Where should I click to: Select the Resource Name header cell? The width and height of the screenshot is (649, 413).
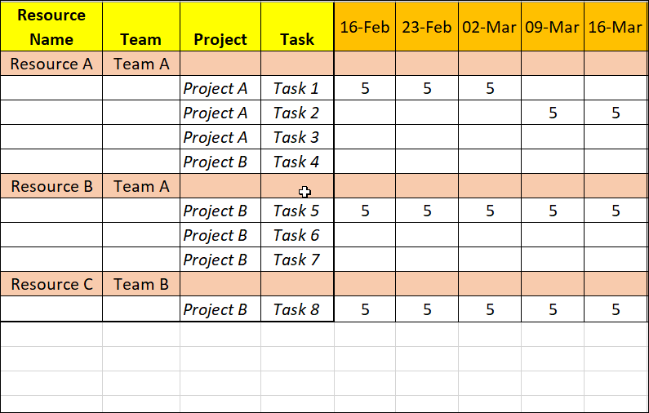[51, 27]
